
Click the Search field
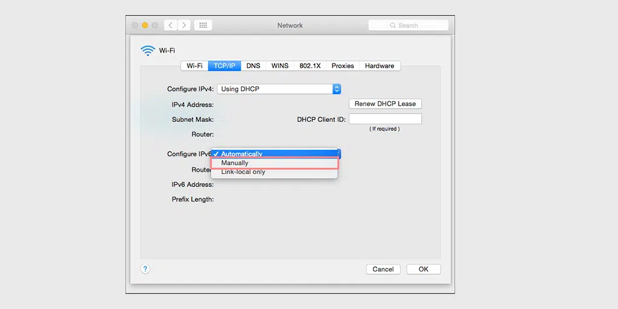pyautogui.click(x=409, y=25)
